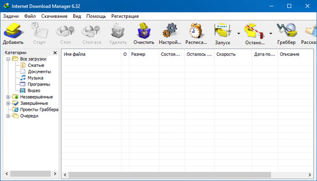The image size is (317, 181).
Task: Open the dropdown arrow next to Остановить
Action: [x=271, y=33]
